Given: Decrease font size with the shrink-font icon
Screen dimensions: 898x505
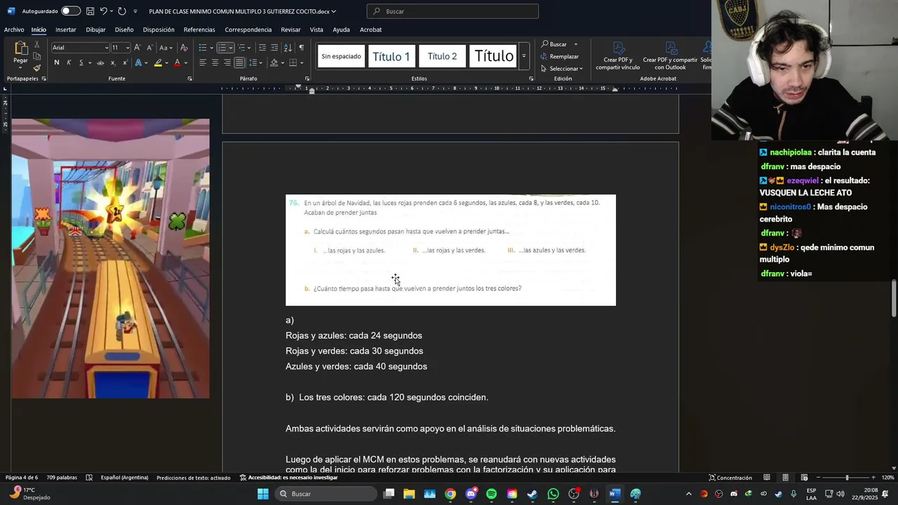Looking at the screenshot, I should click(x=149, y=48).
